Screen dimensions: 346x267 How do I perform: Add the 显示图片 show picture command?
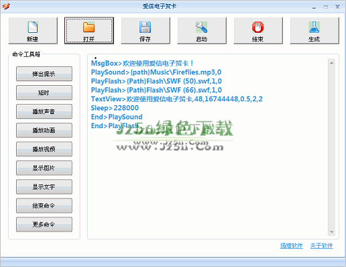click(44, 168)
